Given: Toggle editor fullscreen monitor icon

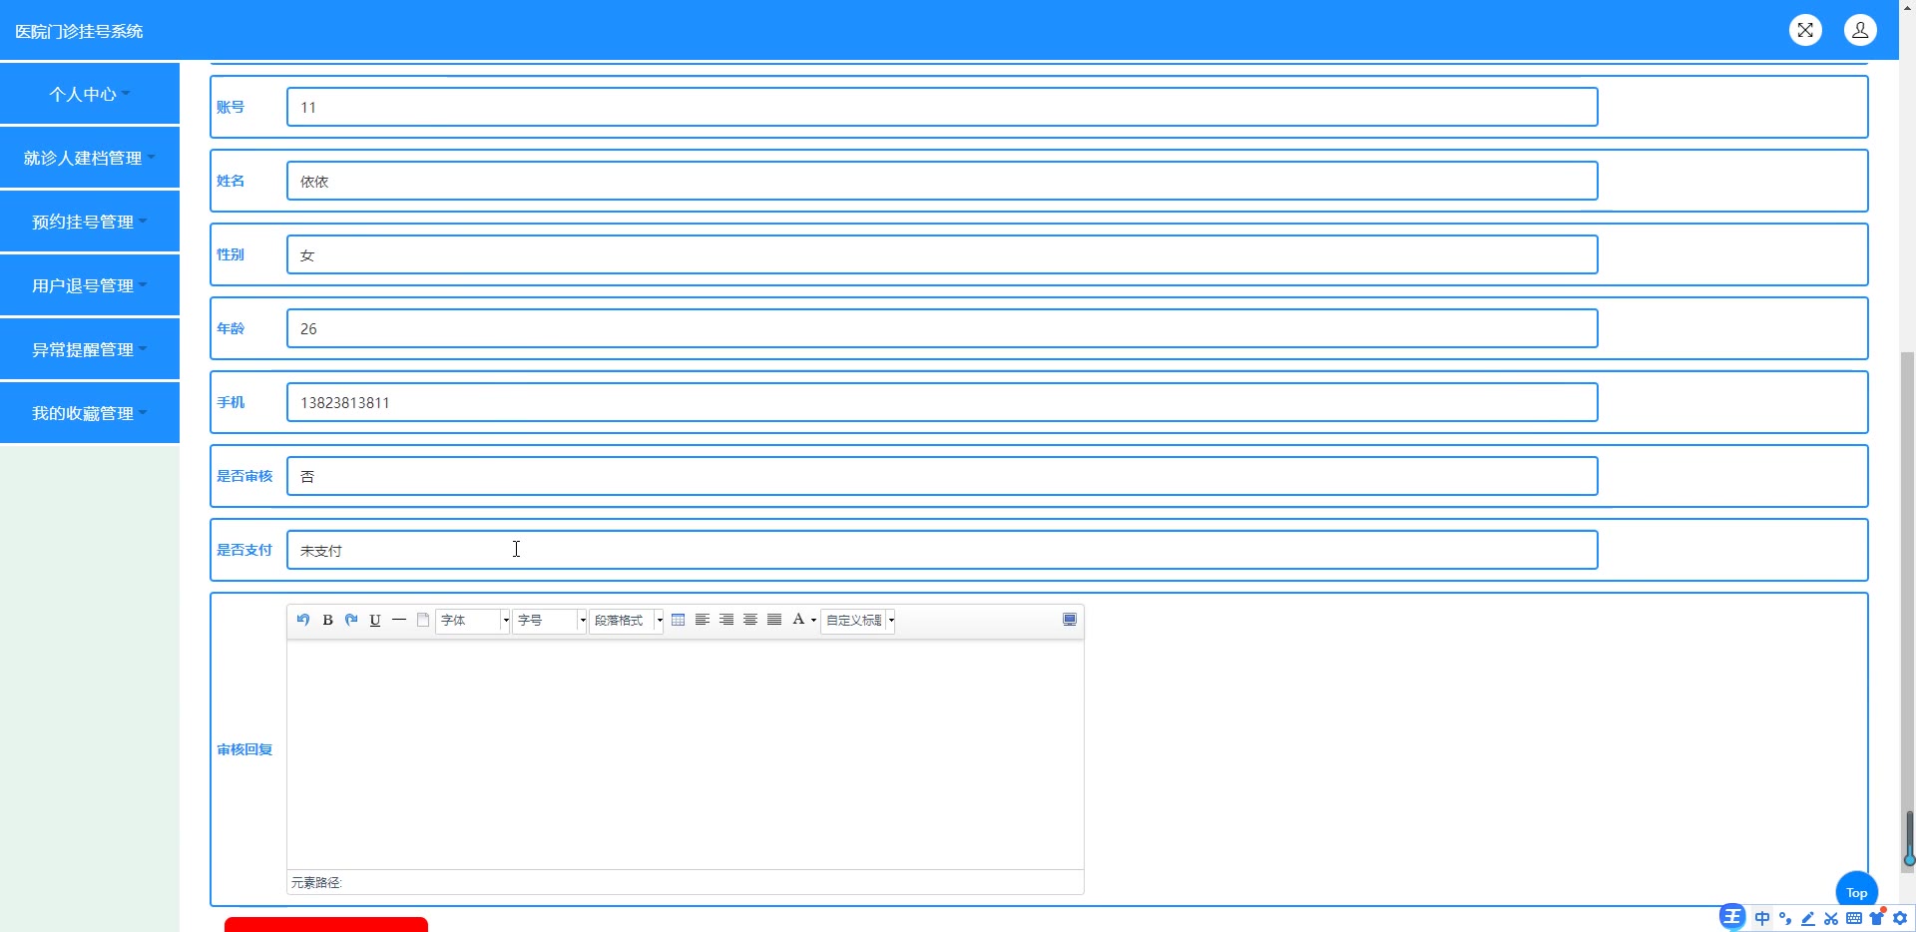Looking at the screenshot, I should [x=1070, y=620].
